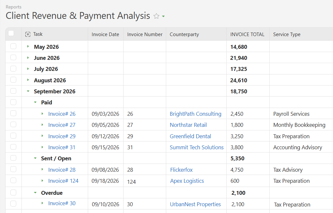Viewport: 333px width, 213px height.
Task: Open the Invoice# 124 task link
Action: [x=63, y=181]
